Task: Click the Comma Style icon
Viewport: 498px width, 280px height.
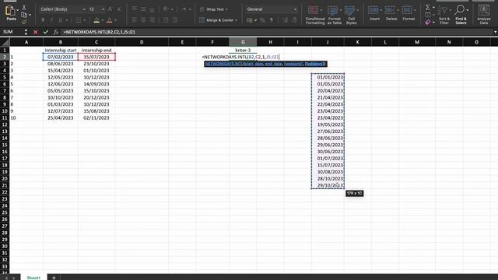Action: point(272,20)
